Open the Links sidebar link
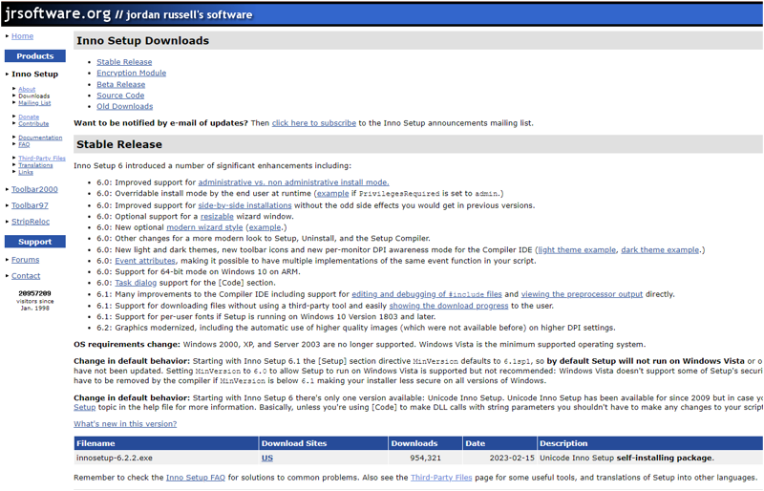This screenshot has height=491, width=764. coord(26,172)
